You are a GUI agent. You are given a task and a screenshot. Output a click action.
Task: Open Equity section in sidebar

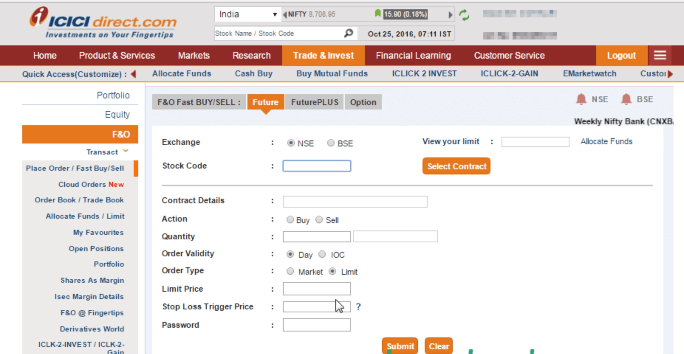point(117,115)
